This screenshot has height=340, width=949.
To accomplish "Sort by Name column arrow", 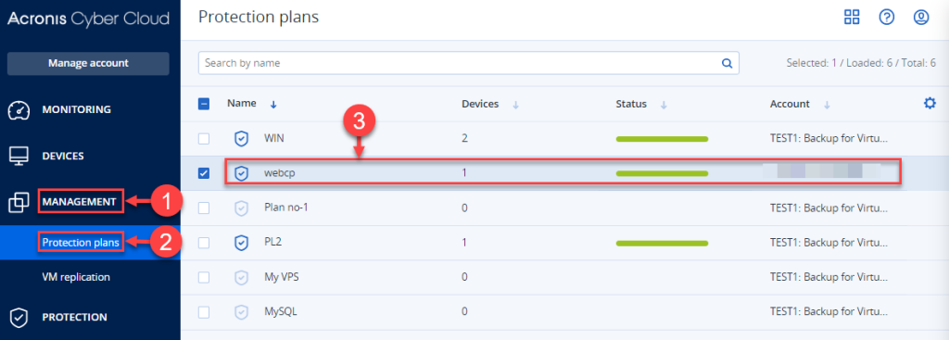I will click(273, 105).
